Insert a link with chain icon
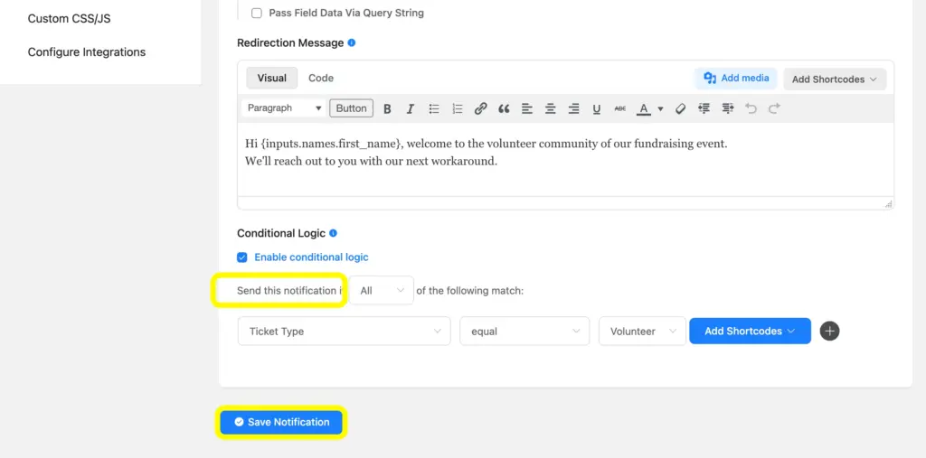 (x=481, y=108)
